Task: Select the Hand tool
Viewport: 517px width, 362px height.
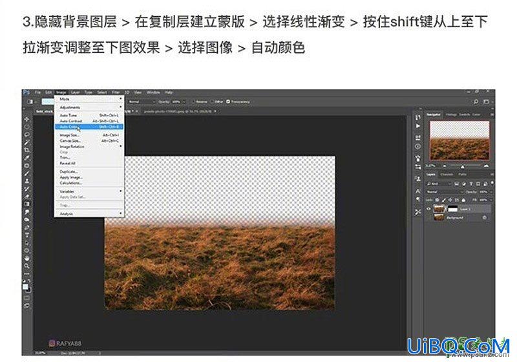Action: point(26,258)
